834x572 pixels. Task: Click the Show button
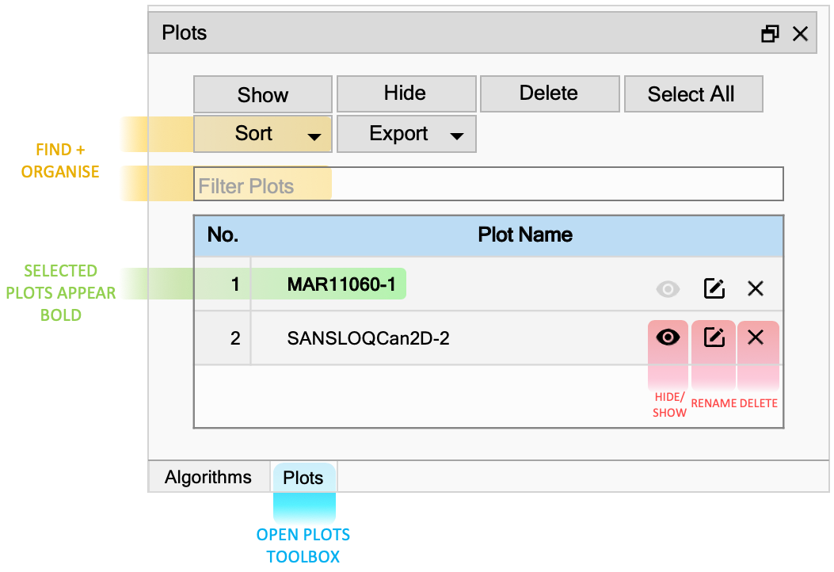[263, 94]
